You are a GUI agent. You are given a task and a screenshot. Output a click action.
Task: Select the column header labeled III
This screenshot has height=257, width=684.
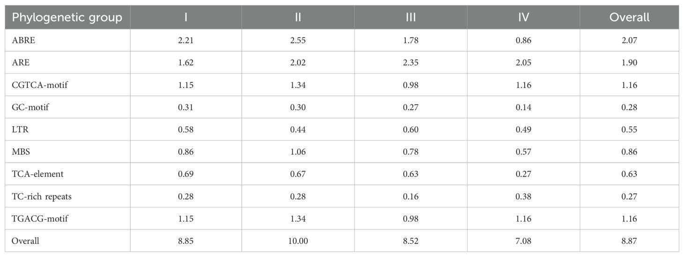[410, 17]
